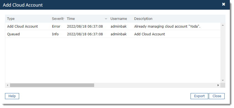Click the 'Info' severity cell
The height and width of the screenshot is (108, 234).
pyautogui.click(x=55, y=34)
